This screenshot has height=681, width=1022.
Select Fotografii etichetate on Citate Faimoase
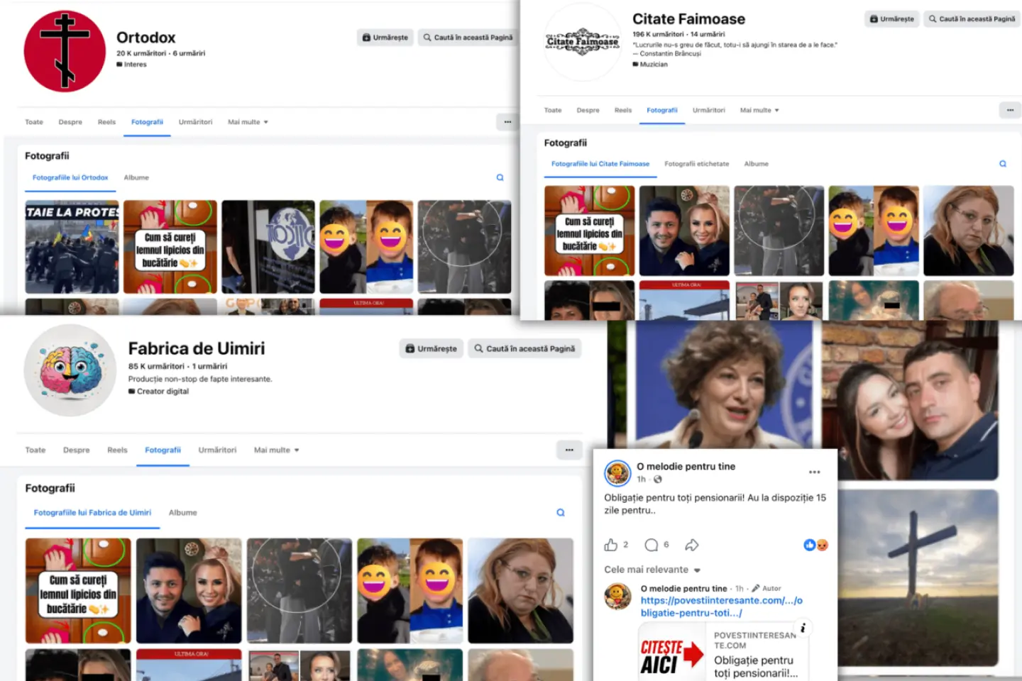(x=696, y=164)
